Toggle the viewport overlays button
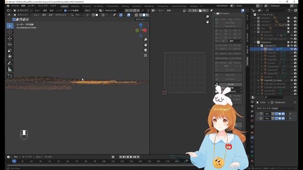Screen dimensions: 303x170 pos(129,15)
